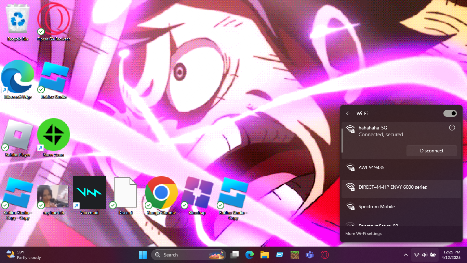This screenshot has height=263, width=467.
Task: Launch Microsoft Edge from the taskbar
Action: click(250, 255)
